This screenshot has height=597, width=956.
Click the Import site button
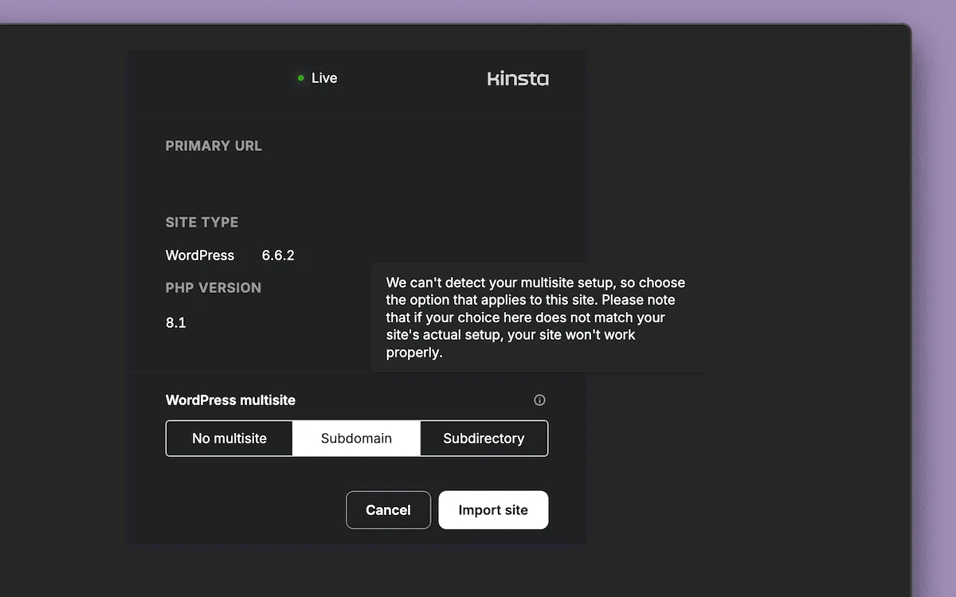click(493, 509)
